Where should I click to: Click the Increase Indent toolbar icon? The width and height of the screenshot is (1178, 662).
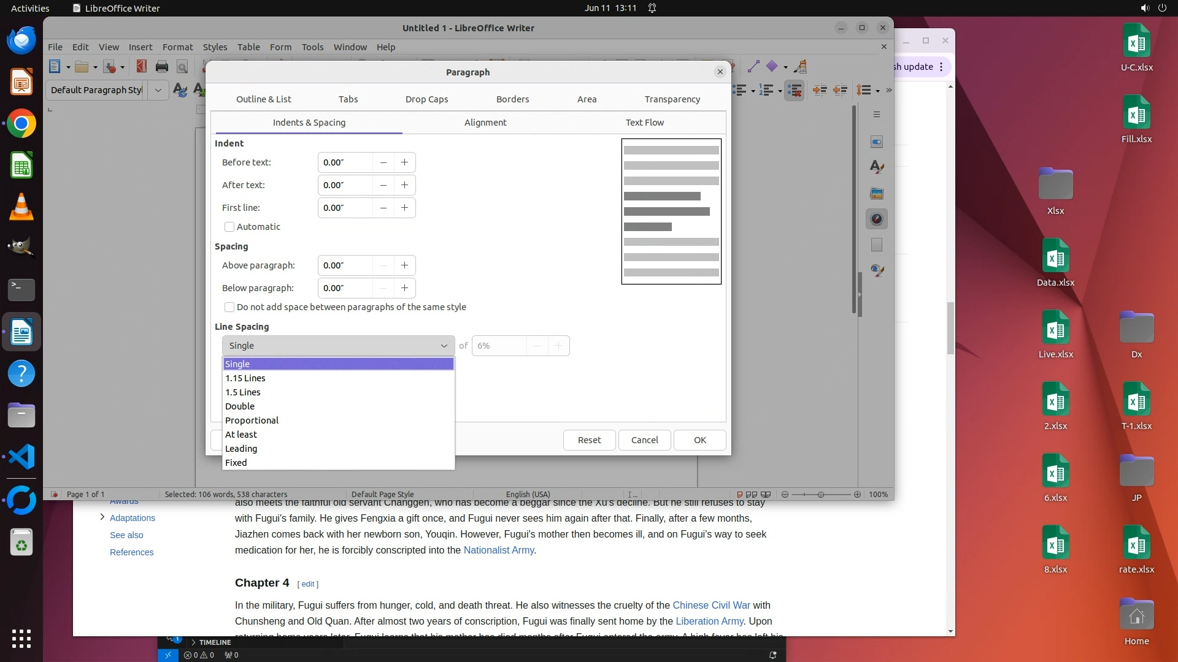pyautogui.click(x=819, y=91)
